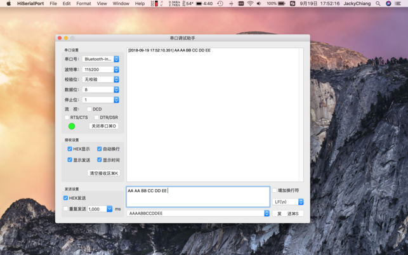Click the Siri icon in menu bar
Image resolution: width=408 pixels, height=255 pixels.
click(x=388, y=4)
